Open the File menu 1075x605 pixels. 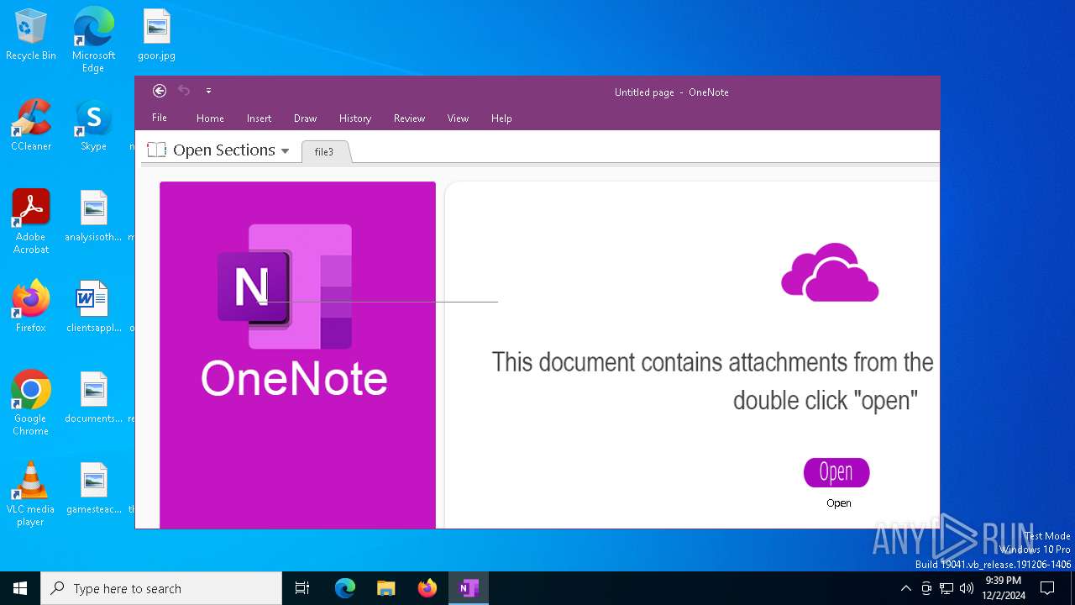pyautogui.click(x=160, y=118)
